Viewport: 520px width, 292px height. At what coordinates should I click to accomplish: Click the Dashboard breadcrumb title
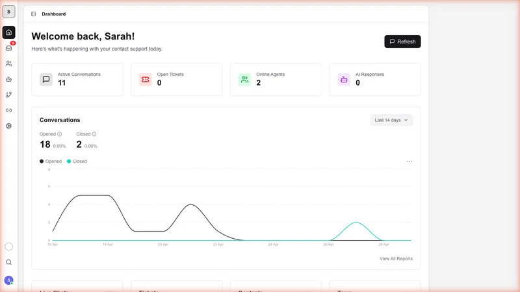point(54,14)
